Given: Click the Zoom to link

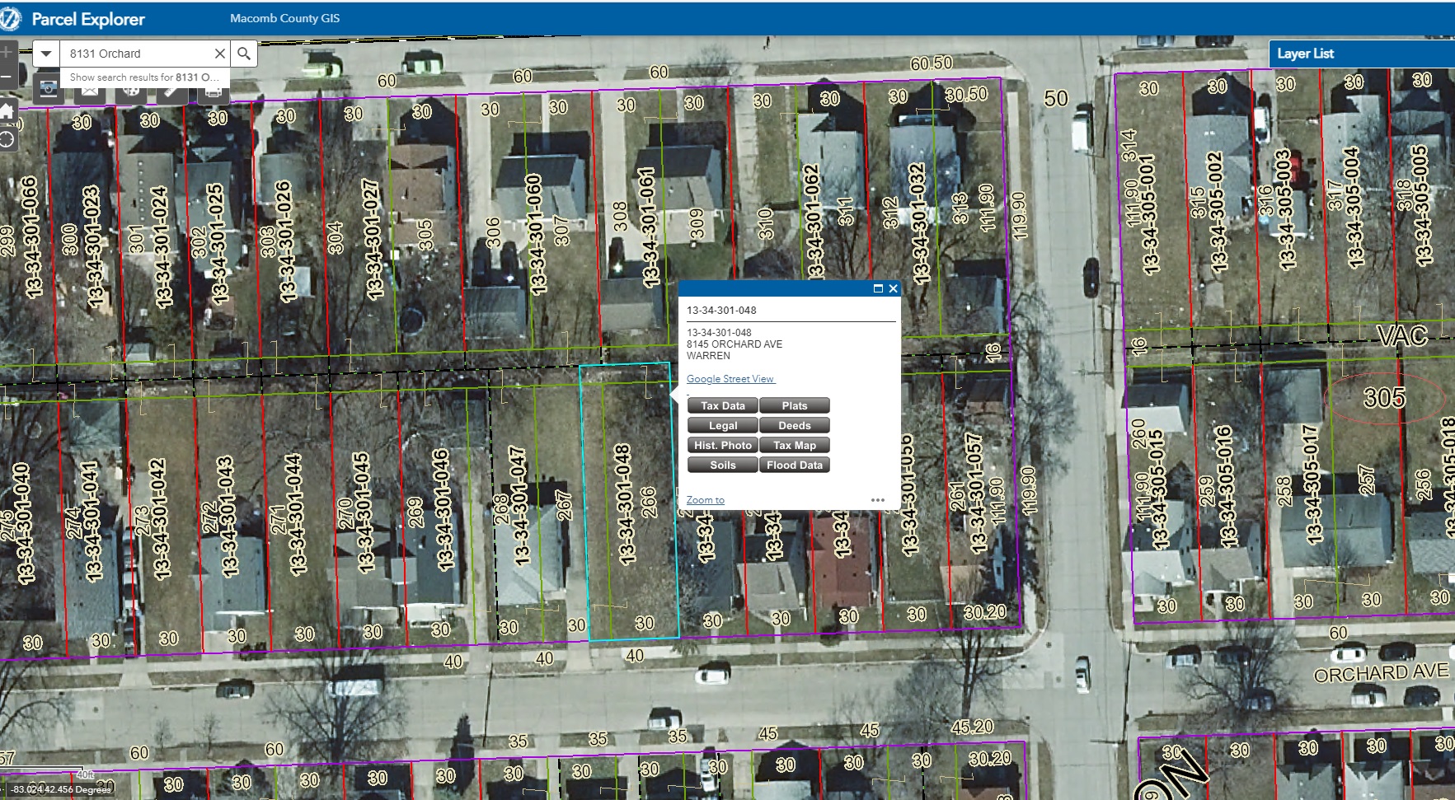Looking at the screenshot, I should (x=706, y=500).
